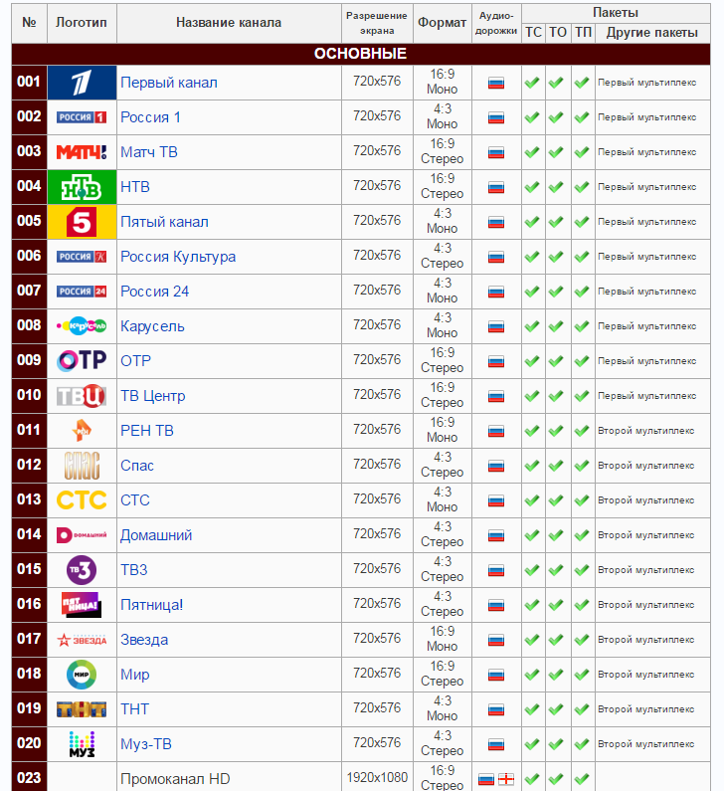This screenshot has width=724, height=791.
Task: Open the НТВ channel link
Action: pos(135,187)
